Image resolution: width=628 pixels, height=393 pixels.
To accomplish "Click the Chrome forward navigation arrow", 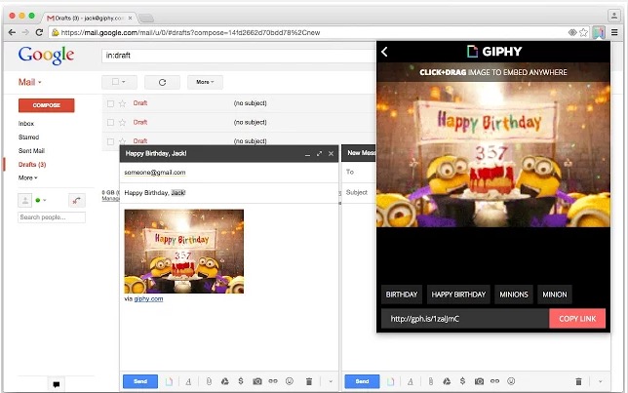I will 25,32.
